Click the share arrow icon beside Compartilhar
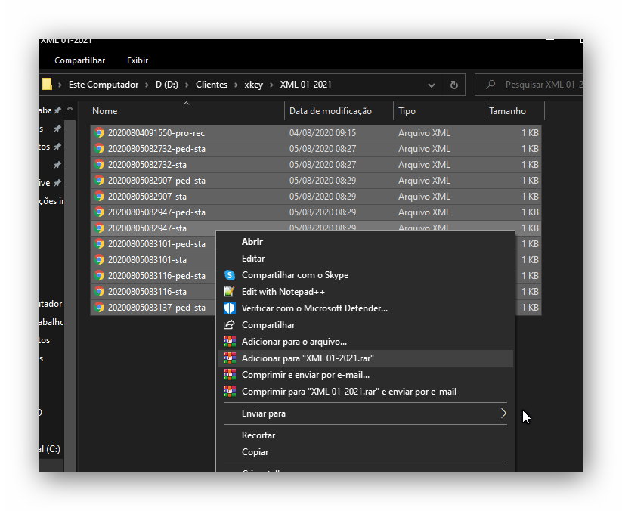The image size is (622, 511). click(229, 325)
